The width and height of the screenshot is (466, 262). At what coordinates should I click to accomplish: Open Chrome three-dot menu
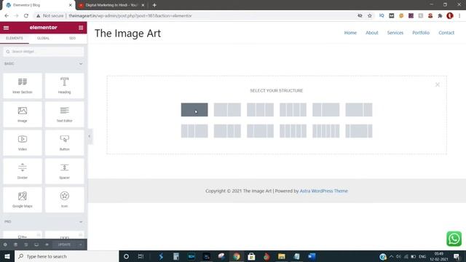pos(459,16)
